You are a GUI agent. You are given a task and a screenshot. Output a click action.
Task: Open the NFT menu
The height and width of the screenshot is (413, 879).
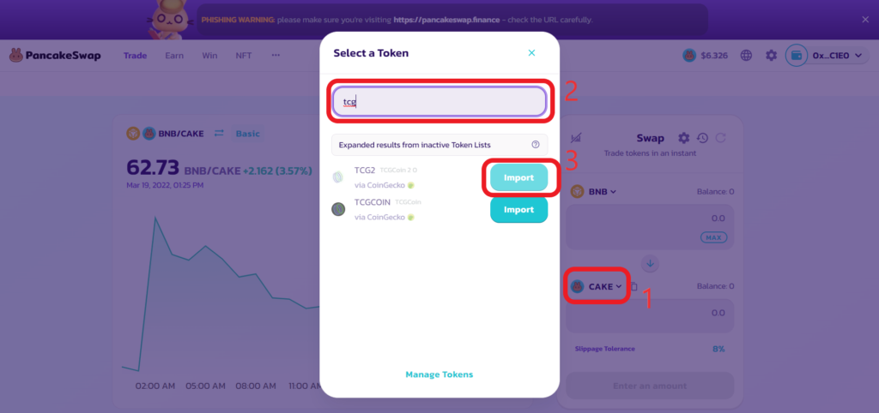tap(244, 56)
